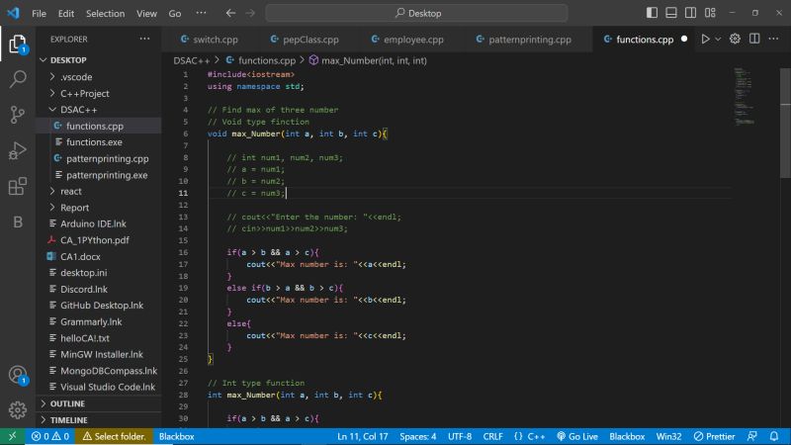Open the notifications bell

click(774, 436)
